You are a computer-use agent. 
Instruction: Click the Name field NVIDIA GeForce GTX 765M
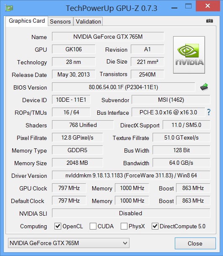108,37
